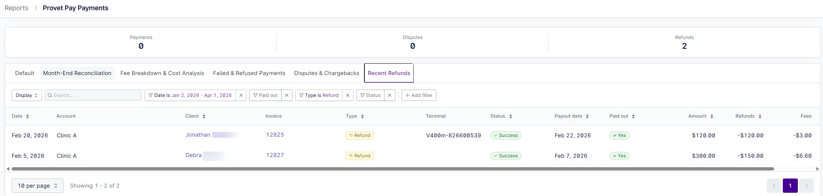Click the Disputes summary count
The height and width of the screenshot is (196, 823).
[x=413, y=46]
